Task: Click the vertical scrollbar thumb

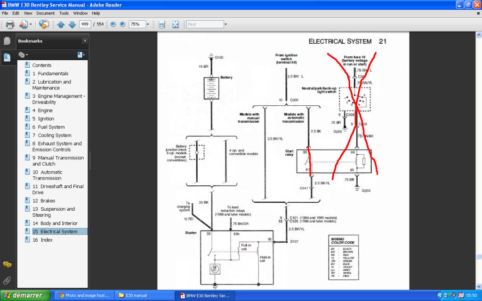Action: (x=479, y=257)
